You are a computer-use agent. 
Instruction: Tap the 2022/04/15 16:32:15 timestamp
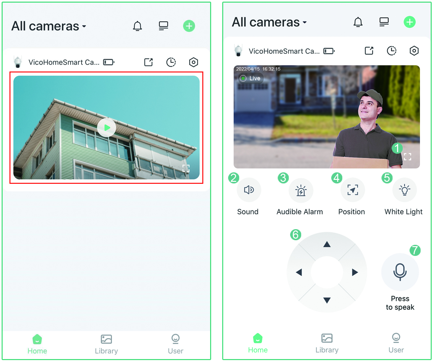(258, 69)
